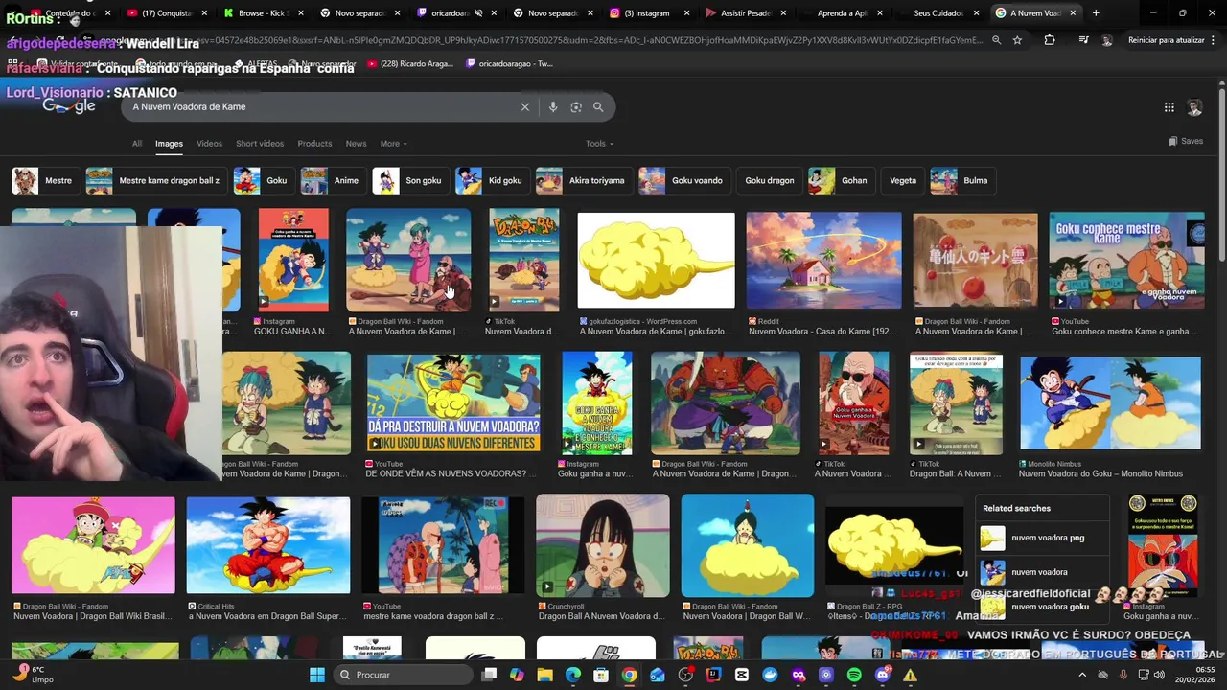
Task: Expand the More search filters menu
Action: pyautogui.click(x=393, y=144)
